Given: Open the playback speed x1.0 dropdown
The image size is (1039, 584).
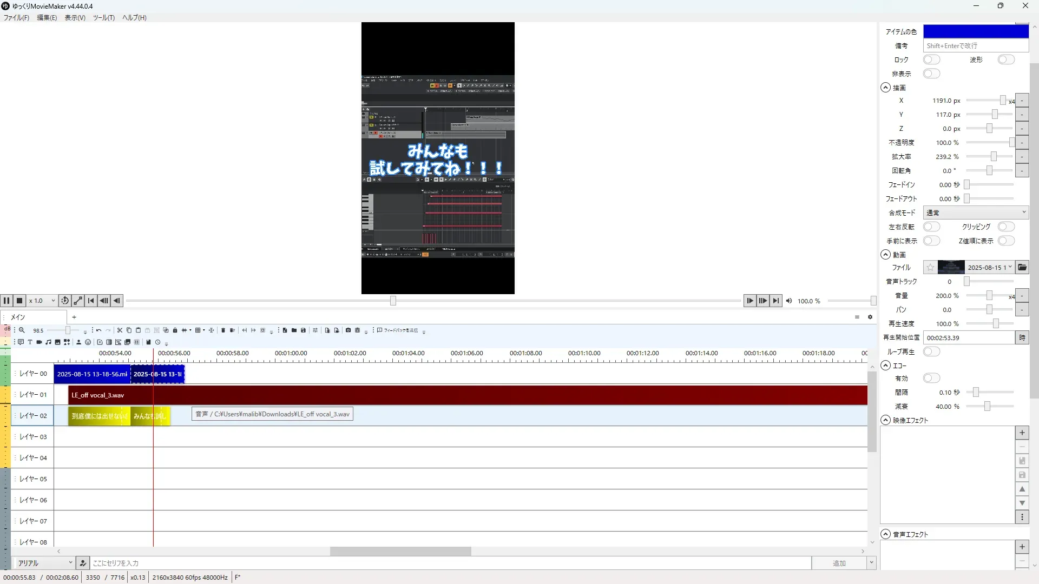Looking at the screenshot, I should pyautogui.click(x=42, y=301).
